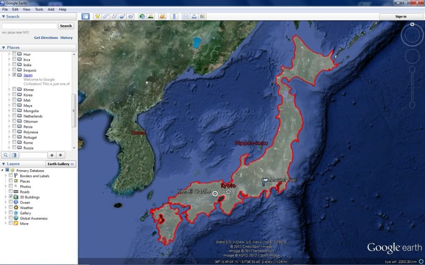Click the Himeji Castle circle placemark
This screenshot has width=425, height=265.
pyautogui.click(x=215, y=194)
